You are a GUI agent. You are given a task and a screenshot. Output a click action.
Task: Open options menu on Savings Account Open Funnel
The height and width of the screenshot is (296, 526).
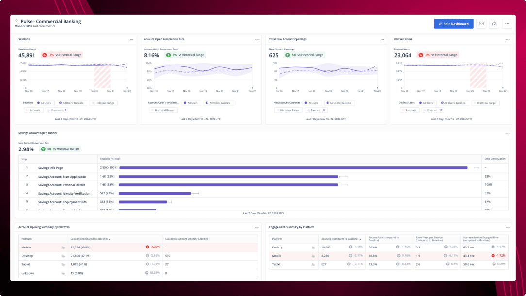click(x=507, y=132)
